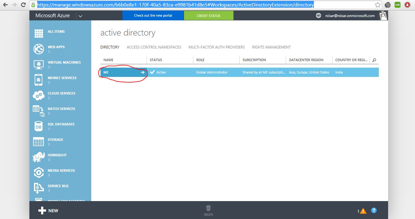Sort by the Role column header
The width and height of the screenshot is (415, 219).
tap(216, 60)
